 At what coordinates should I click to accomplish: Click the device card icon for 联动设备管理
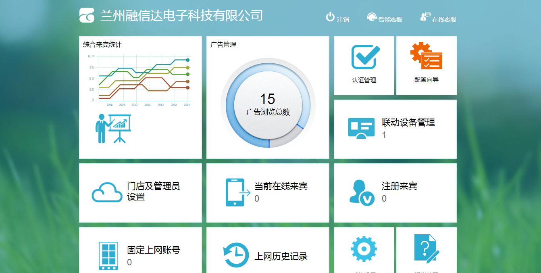362,129
